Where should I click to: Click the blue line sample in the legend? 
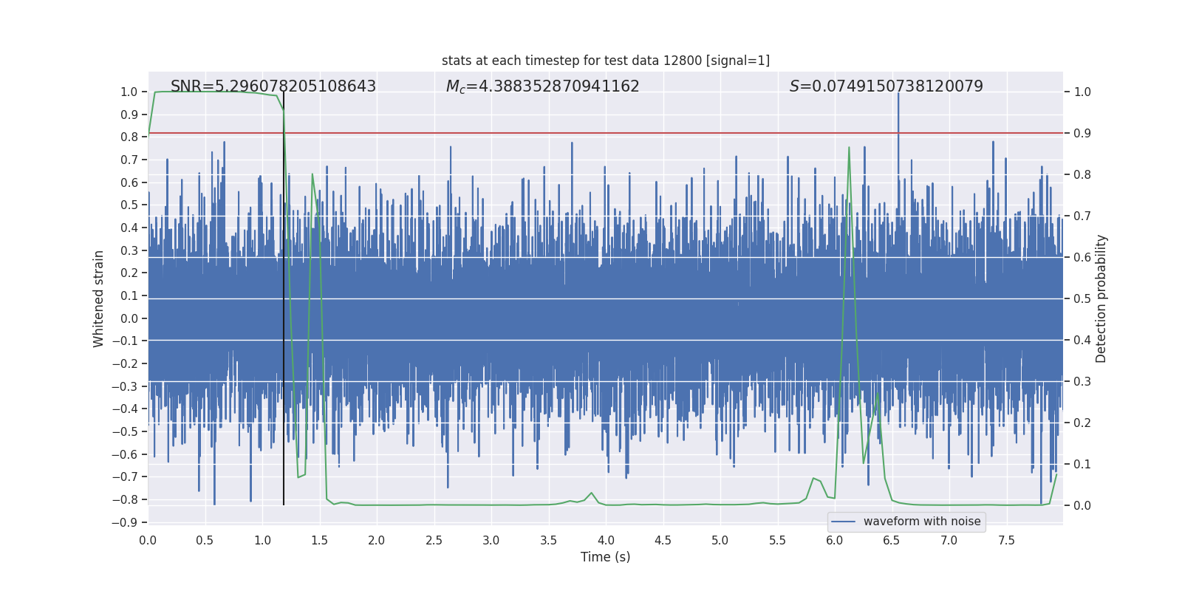pyautogui.click(x=843, y=522)
